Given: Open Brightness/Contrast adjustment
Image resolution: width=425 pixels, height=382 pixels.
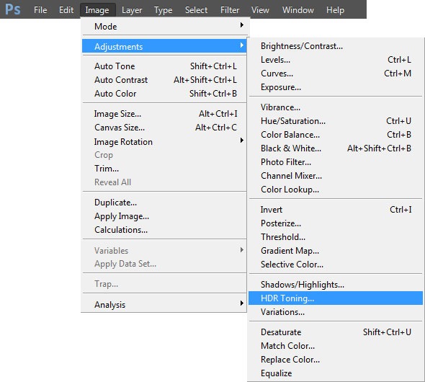Looking at the screenshot, I should click(x=336, y=46).
